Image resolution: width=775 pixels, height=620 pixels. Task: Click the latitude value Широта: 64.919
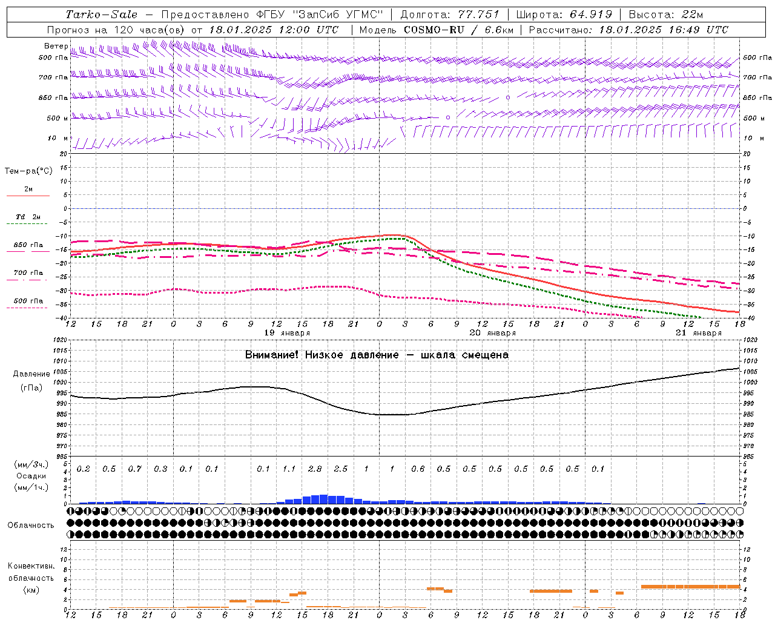coord(564,15)
